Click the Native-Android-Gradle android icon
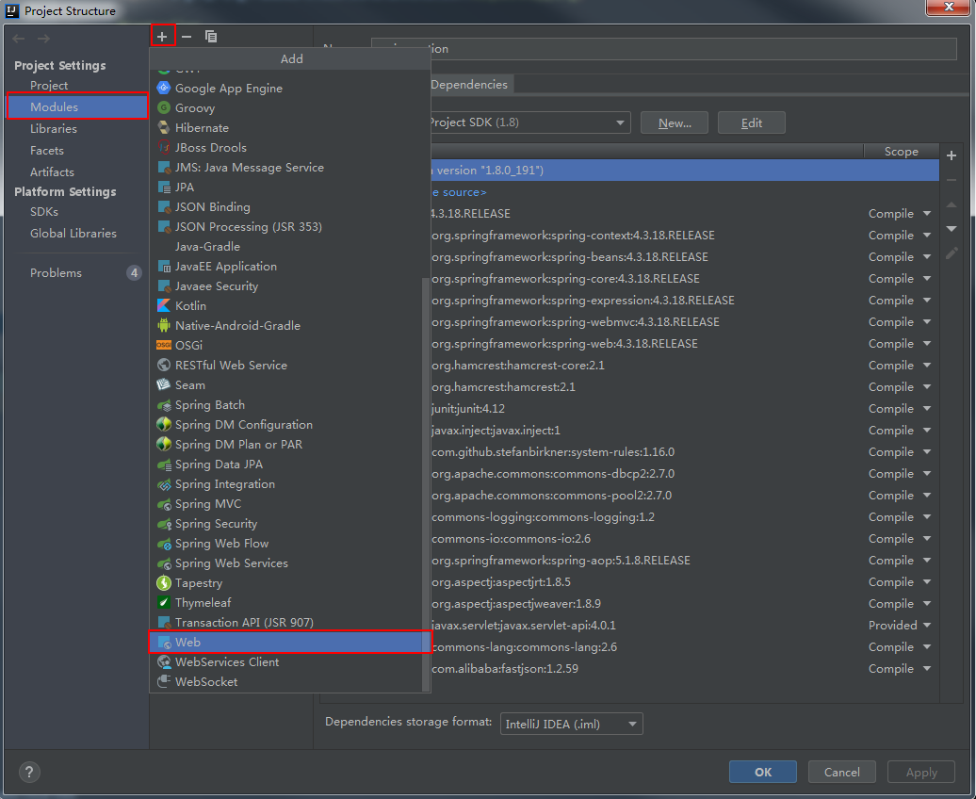Image resolution: width=976 pixels, height=799 pixels. tap(164, 325)
